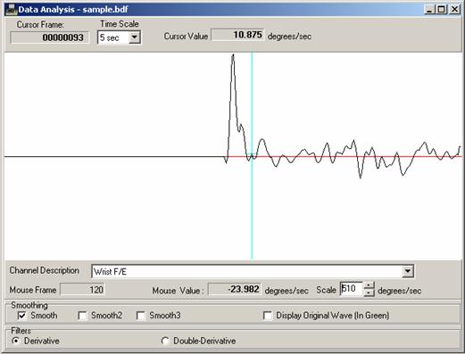465x354 pixels.
Task: Click the application icon in the title bar
Action: tap(12, 9)
